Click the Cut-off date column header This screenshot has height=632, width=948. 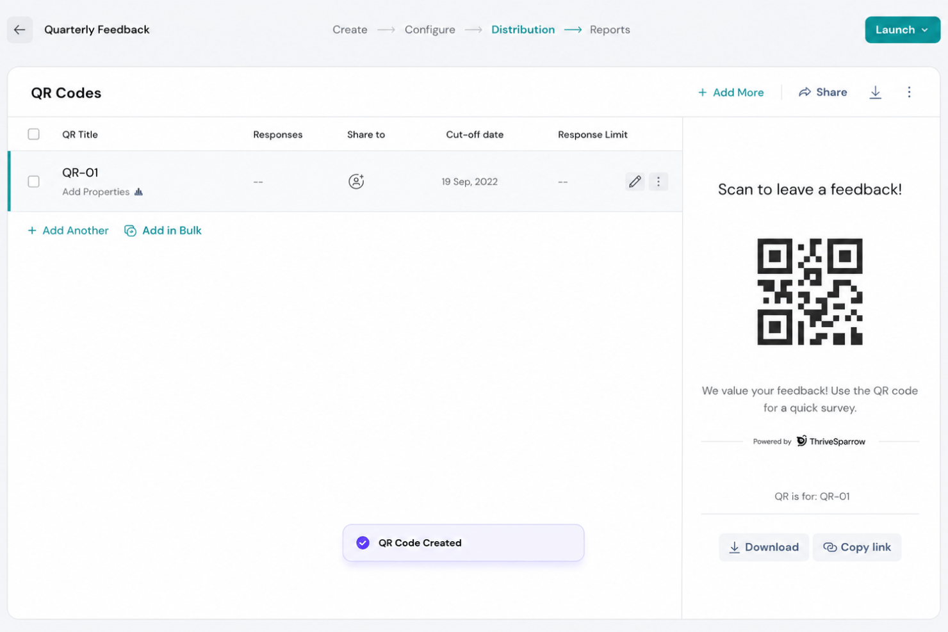pos(475,134)
